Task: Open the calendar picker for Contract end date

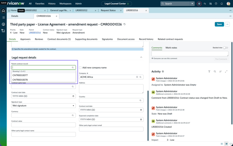Action: coord(141,110)
